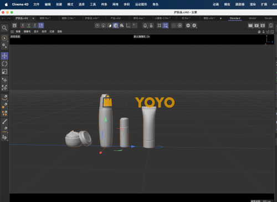Screen dimensions: 277x202
Task: Click the viewport dolly zoom arrows icon
Action: [264, 32]
